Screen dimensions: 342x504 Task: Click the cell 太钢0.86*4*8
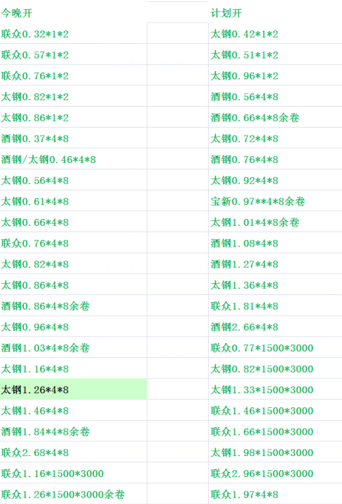[x=73, y=284]
